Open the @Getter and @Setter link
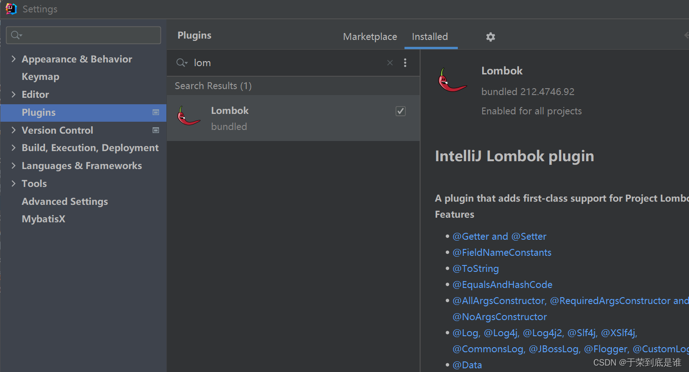Viewport: 689px width, 372px height. [499, 237]
